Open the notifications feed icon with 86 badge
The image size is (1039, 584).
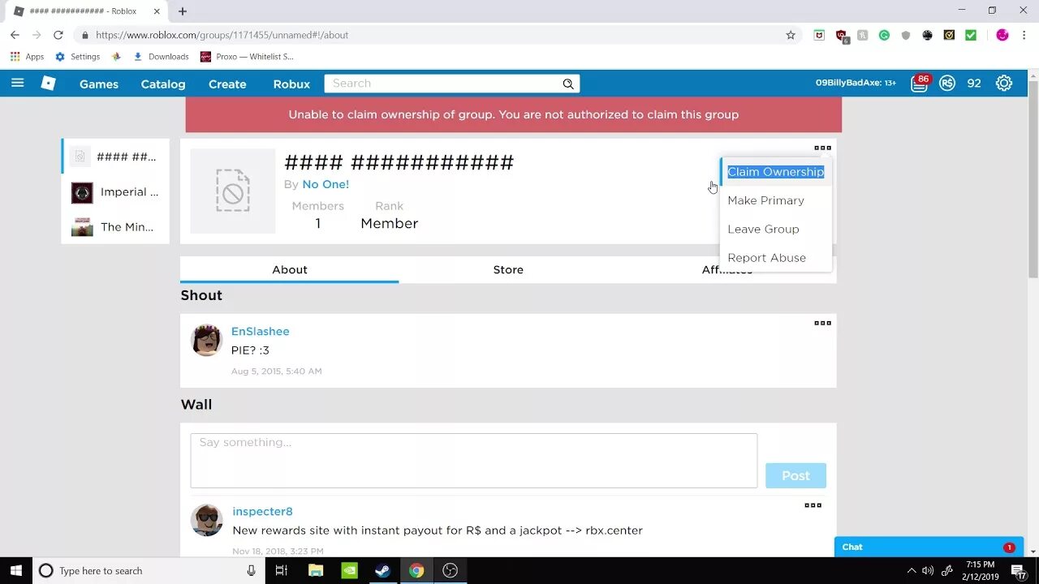click(x=919, y=83)
